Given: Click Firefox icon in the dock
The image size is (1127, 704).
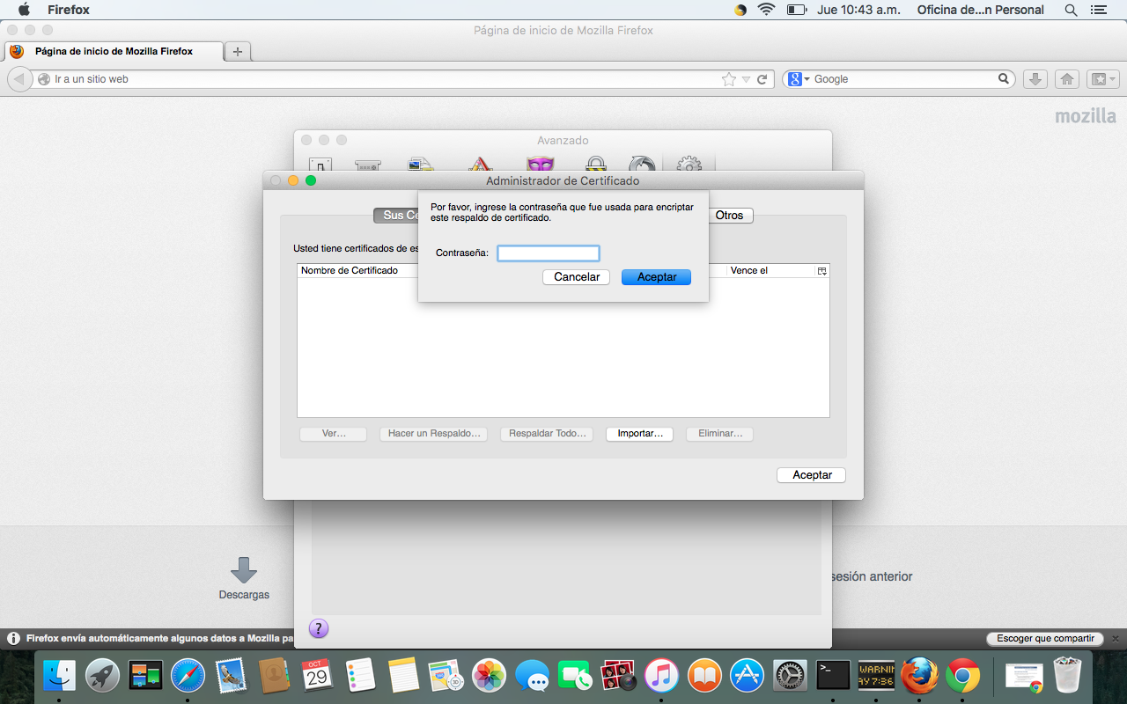Looking at the screenshot, I should 919,676.
